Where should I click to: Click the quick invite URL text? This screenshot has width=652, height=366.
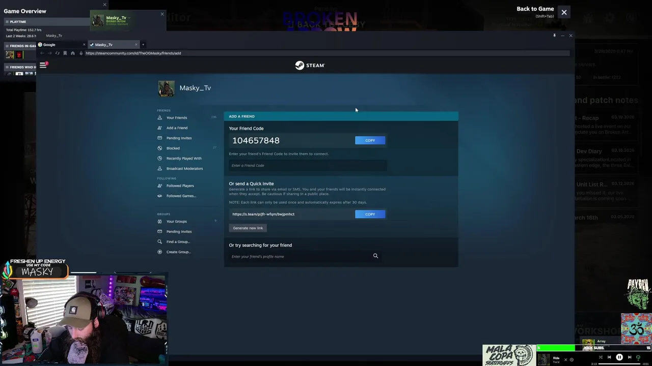(263, 214)
